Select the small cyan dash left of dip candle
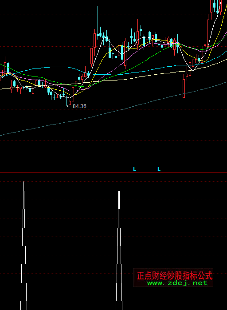227x310 pixels. pyautogui.click(x=181, y=78)
